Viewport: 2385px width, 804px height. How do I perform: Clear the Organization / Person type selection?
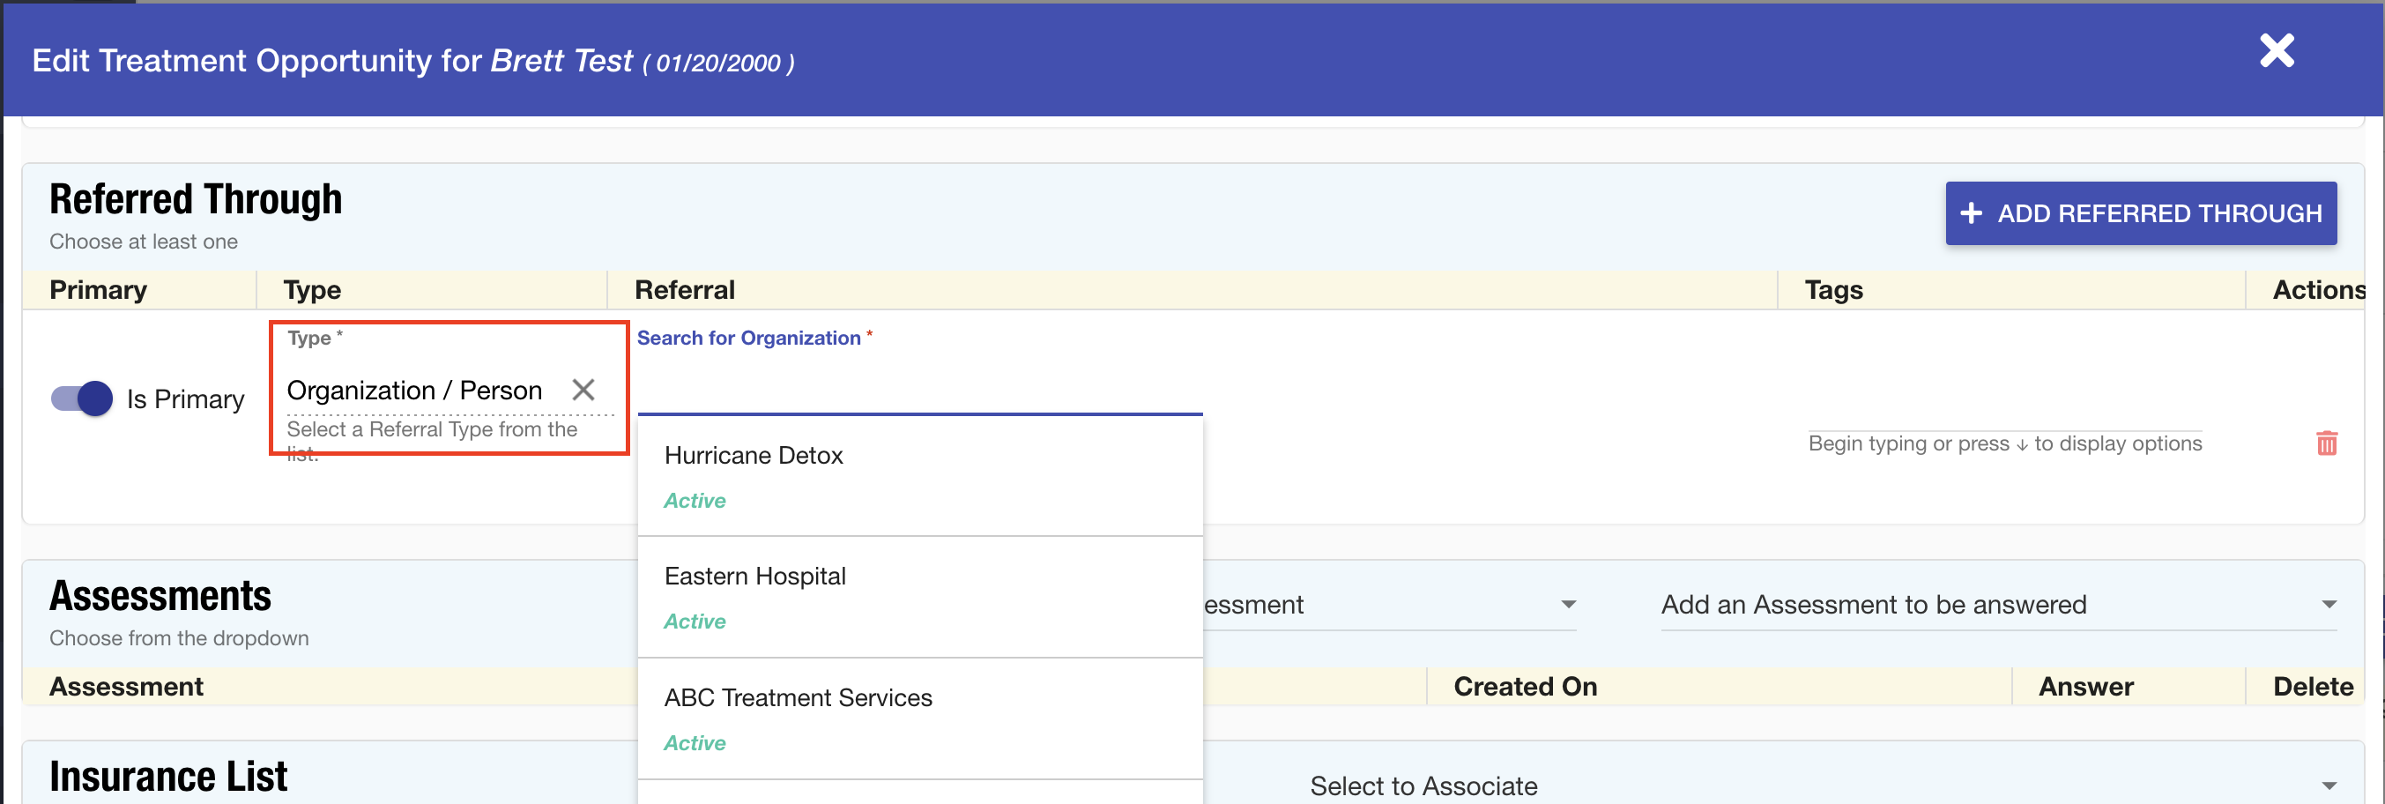point(583,390)
